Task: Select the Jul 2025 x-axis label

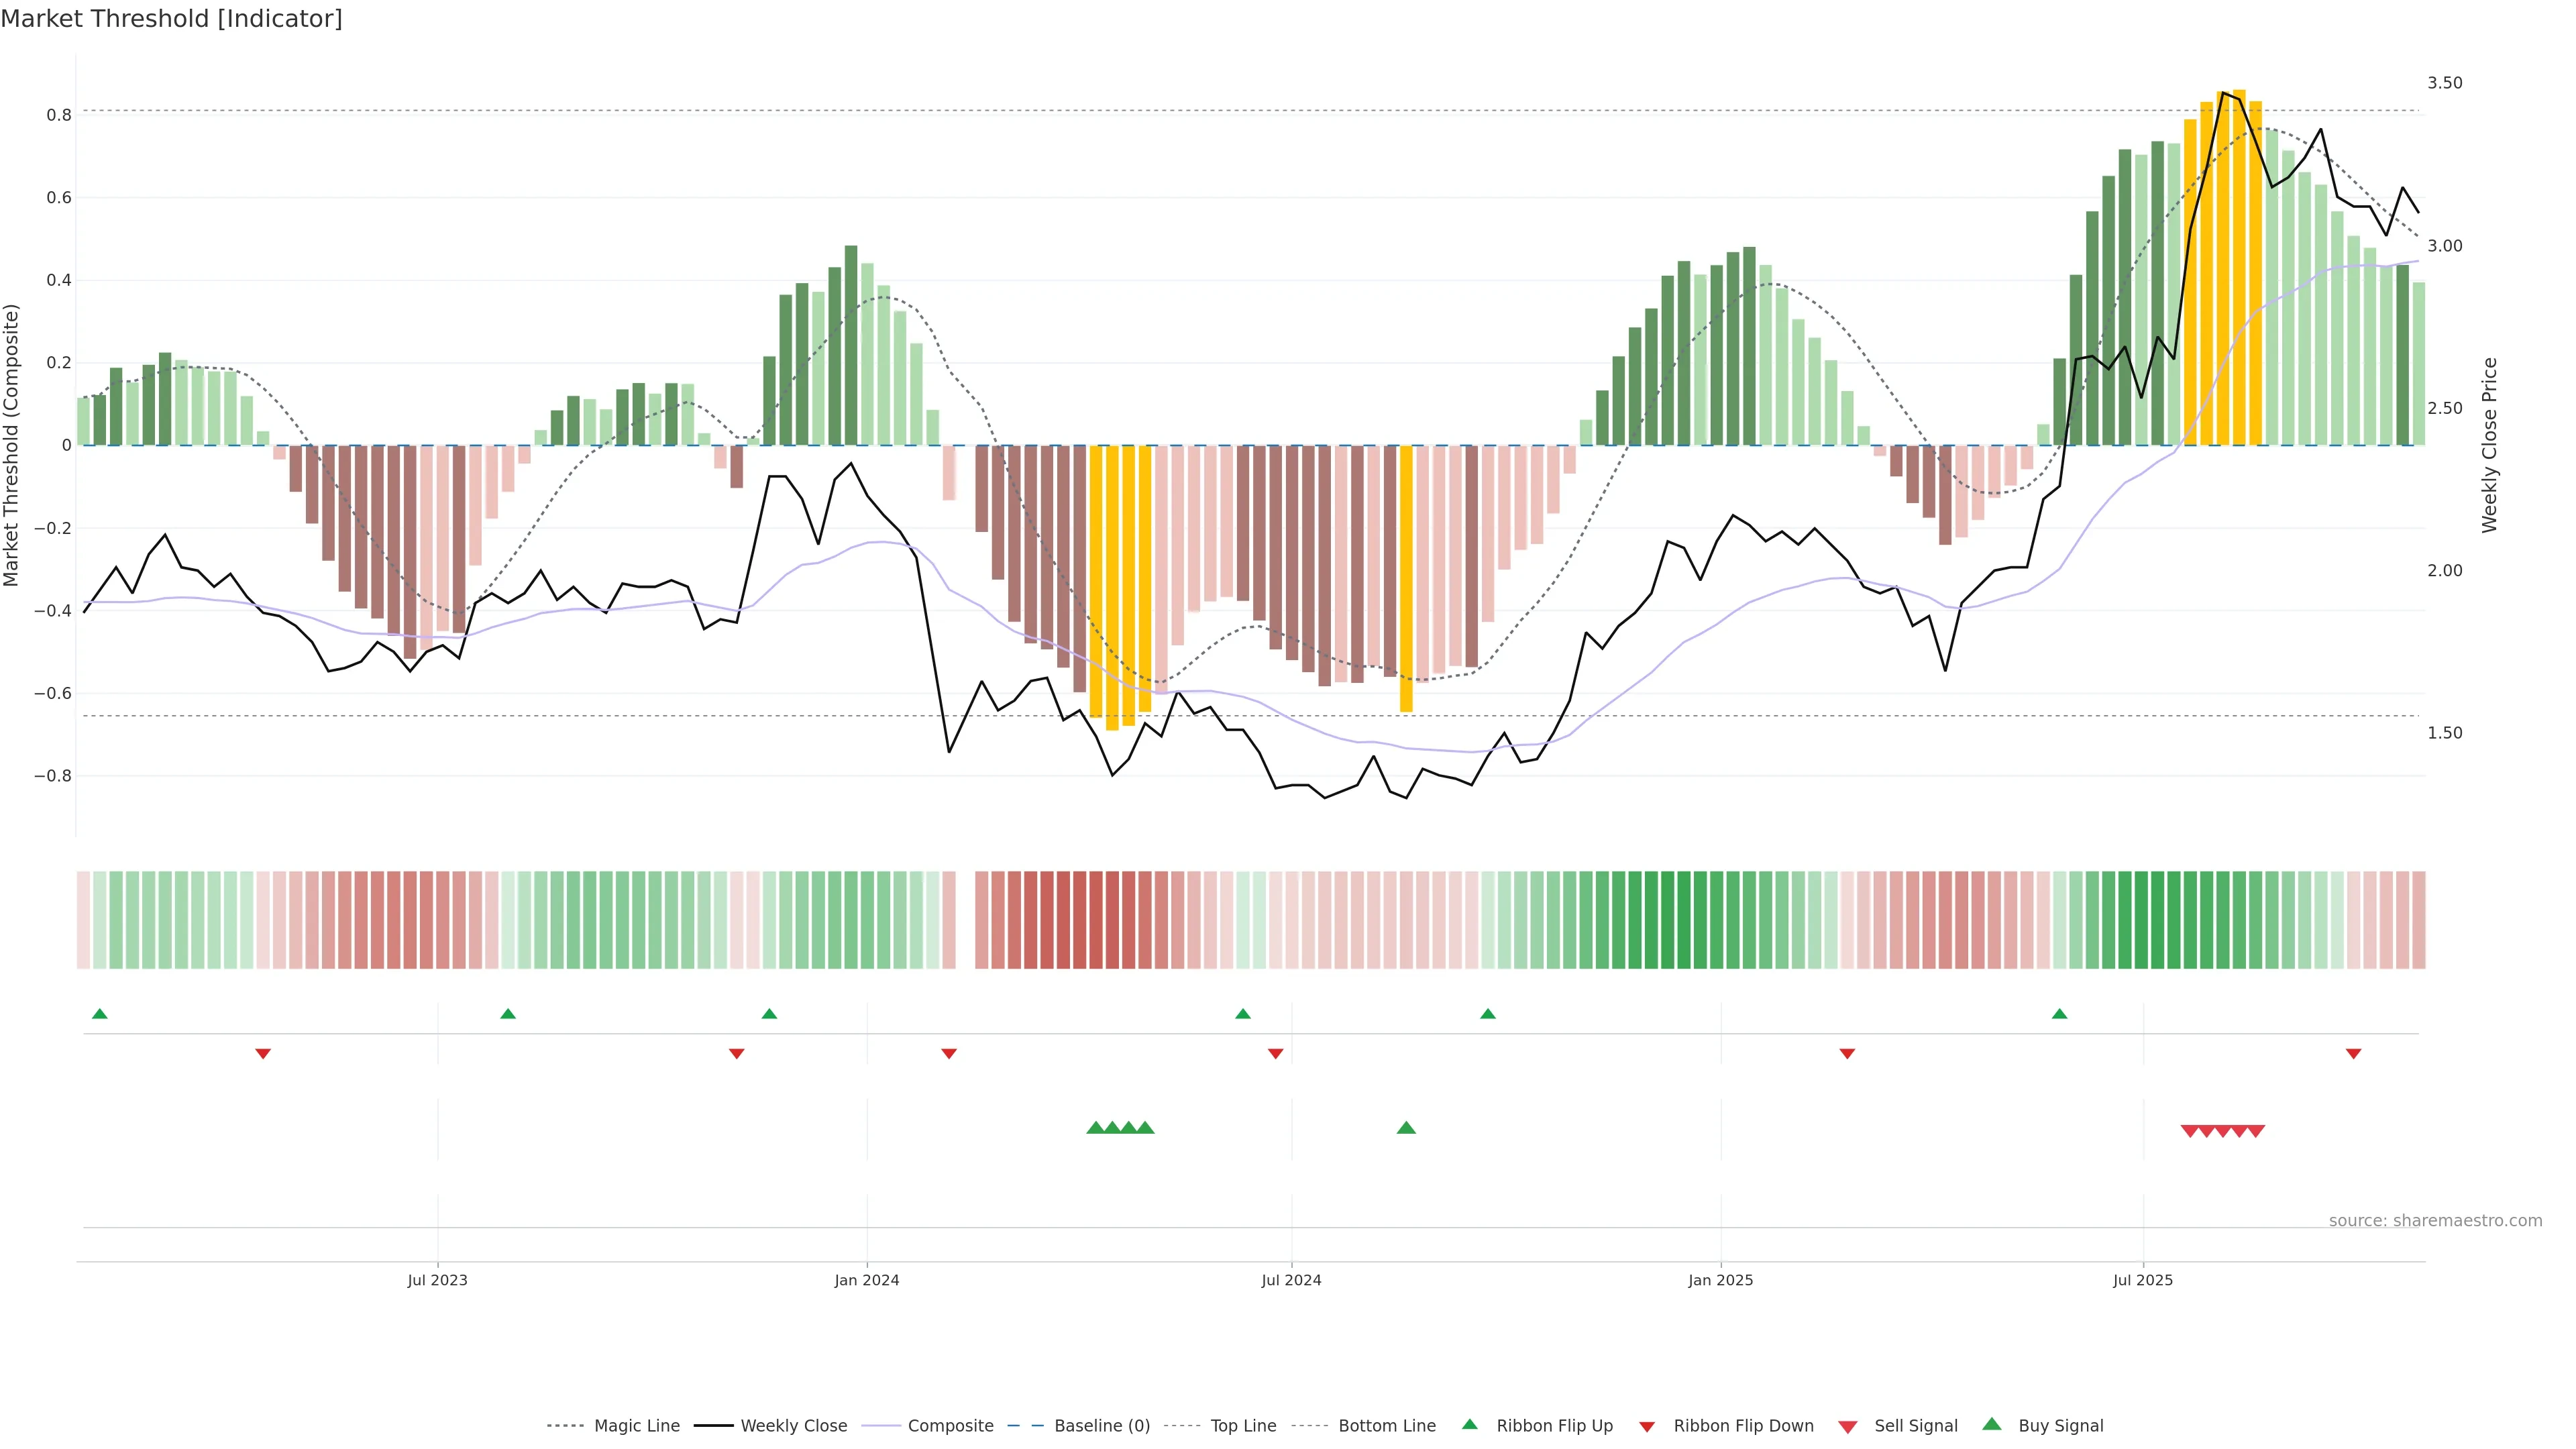Action: point(2142,1280)
